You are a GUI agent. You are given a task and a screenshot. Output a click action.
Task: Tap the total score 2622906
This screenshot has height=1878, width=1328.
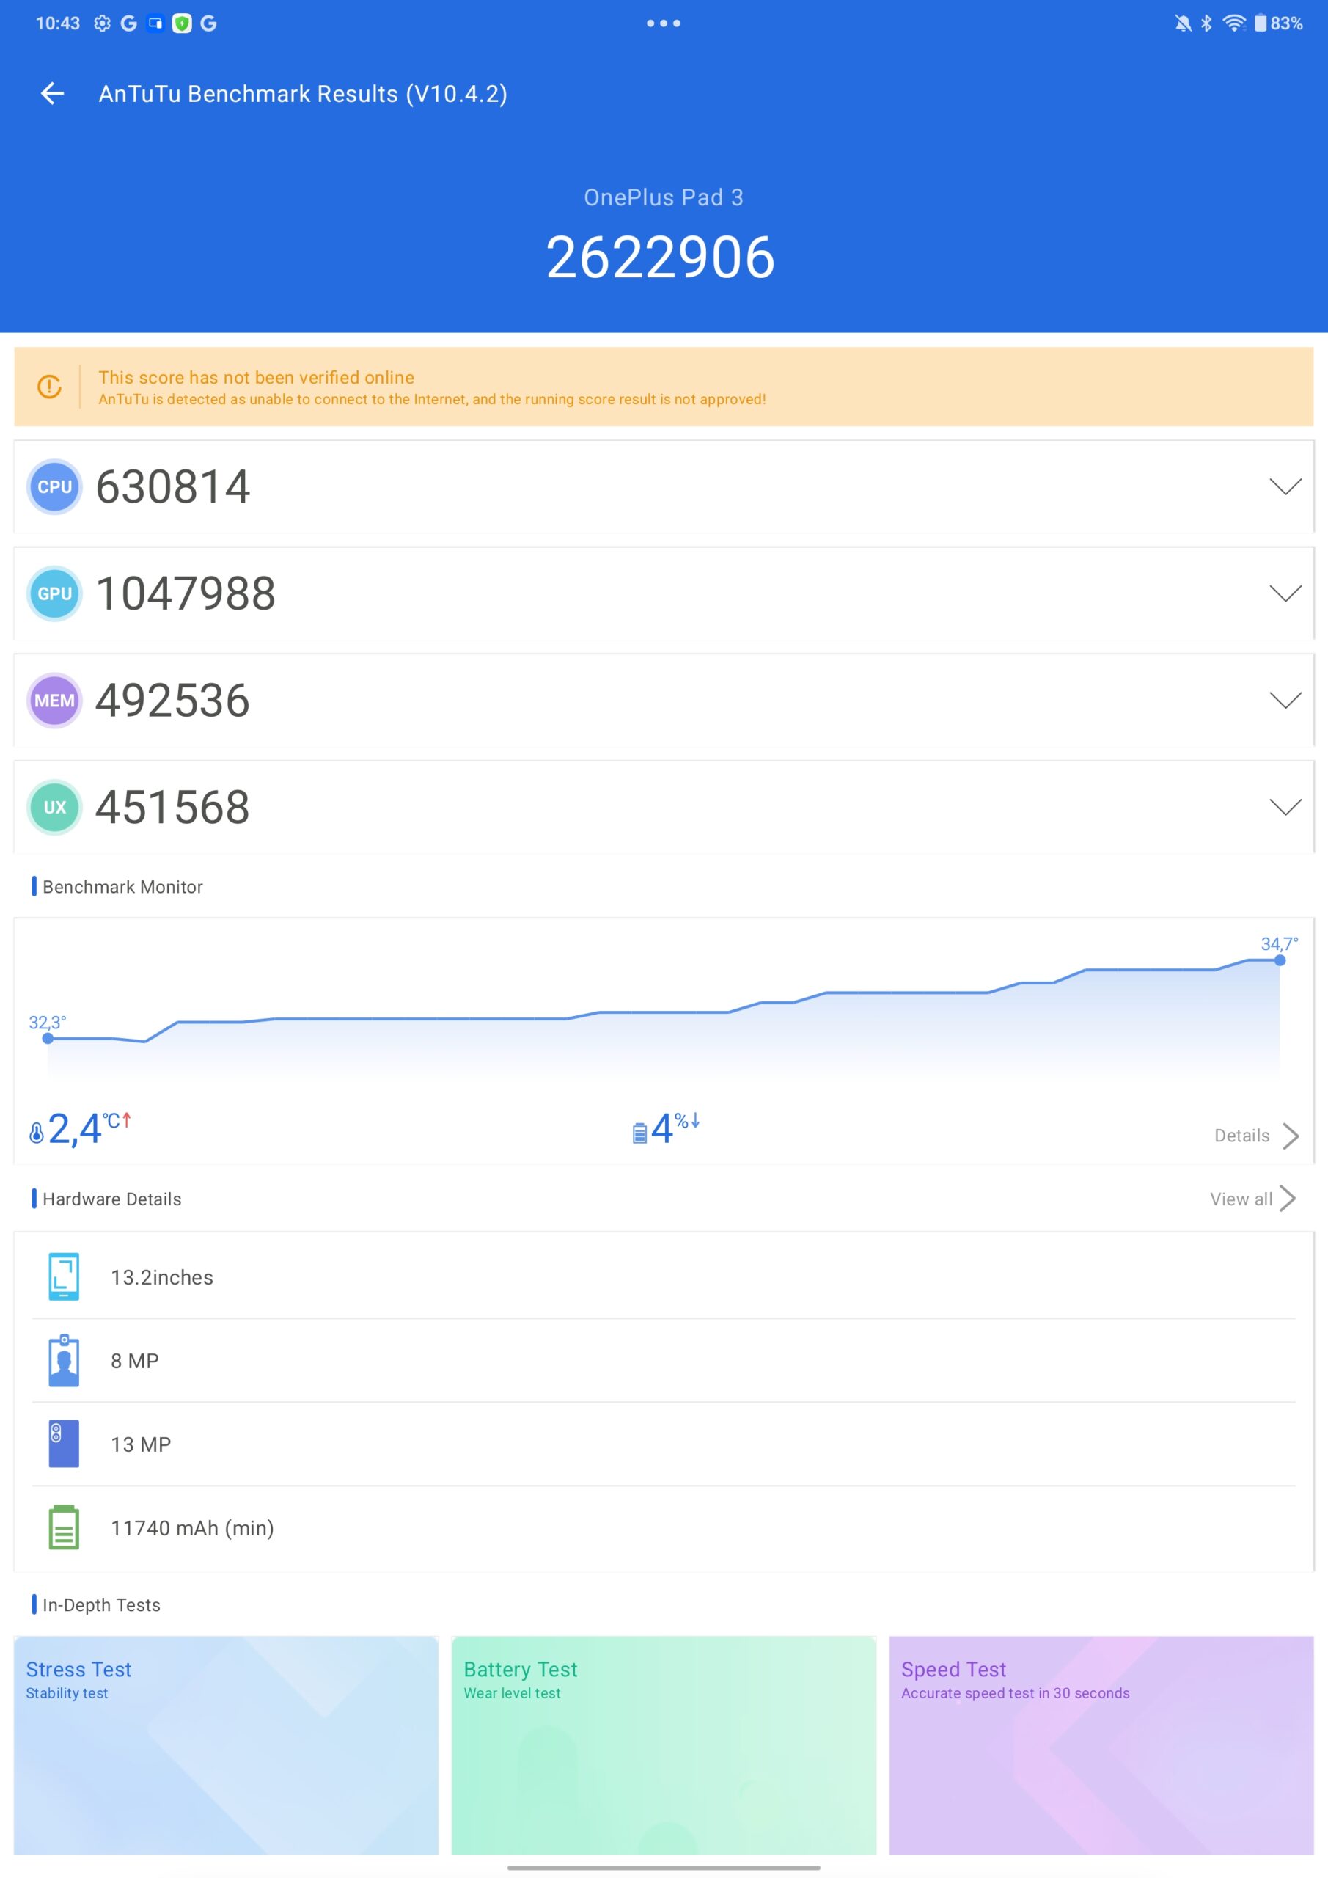click(661, 257)
